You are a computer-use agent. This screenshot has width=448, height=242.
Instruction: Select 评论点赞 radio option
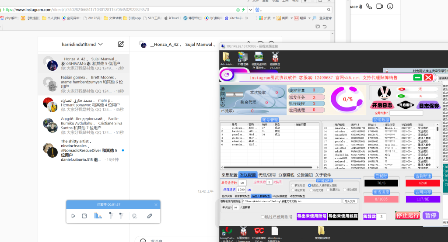tap(345, 190)
